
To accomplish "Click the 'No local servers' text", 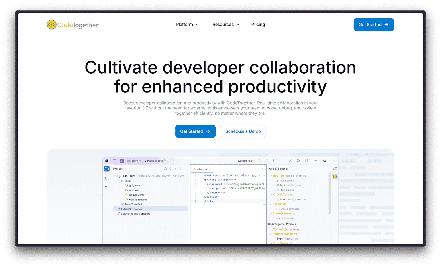I will click(285, 218).
